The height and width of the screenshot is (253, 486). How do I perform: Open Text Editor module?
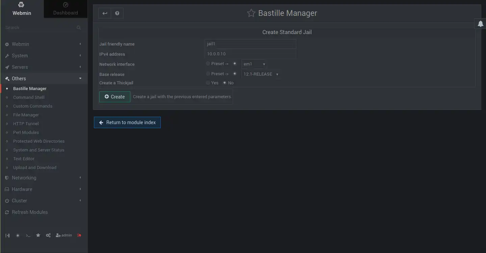(24, 159)
